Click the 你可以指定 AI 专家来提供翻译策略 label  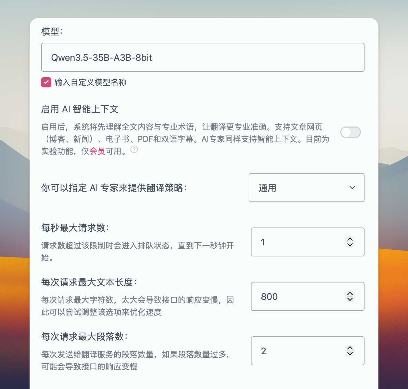pos(114,188)
